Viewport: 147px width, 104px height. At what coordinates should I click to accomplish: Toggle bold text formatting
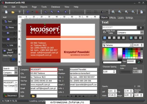pos(105,38)
